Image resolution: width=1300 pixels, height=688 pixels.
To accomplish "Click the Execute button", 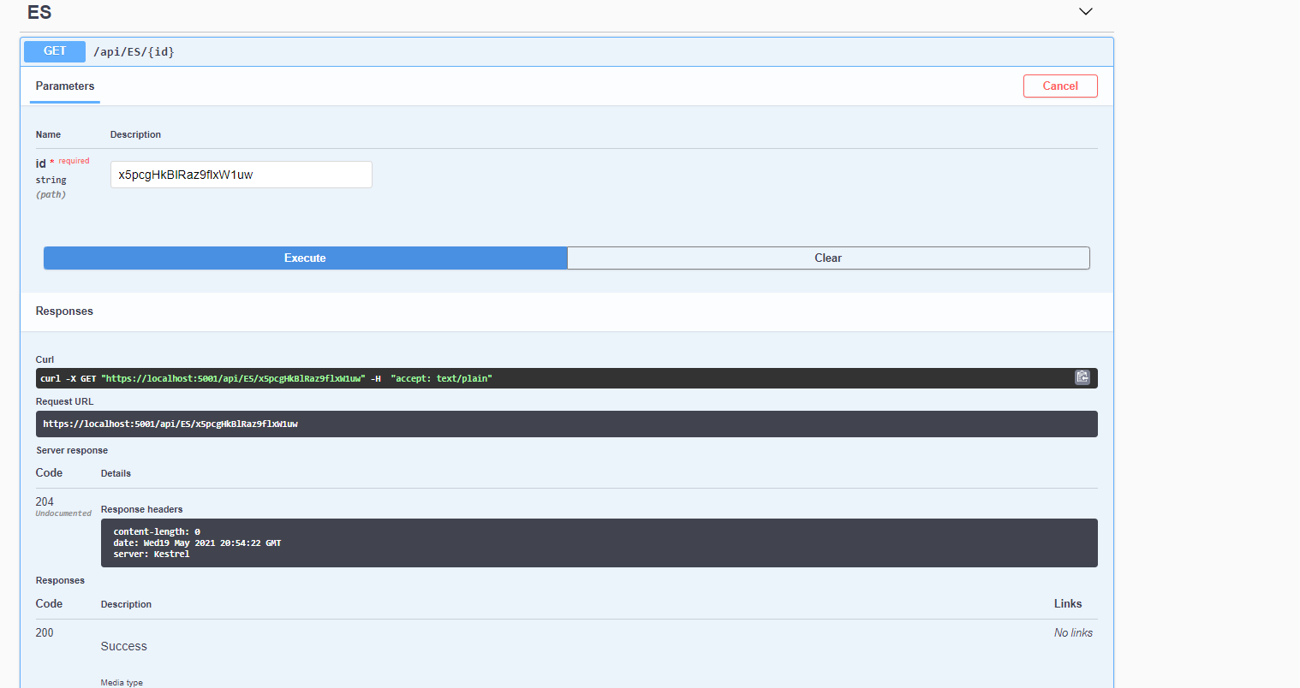I will 305,258.
